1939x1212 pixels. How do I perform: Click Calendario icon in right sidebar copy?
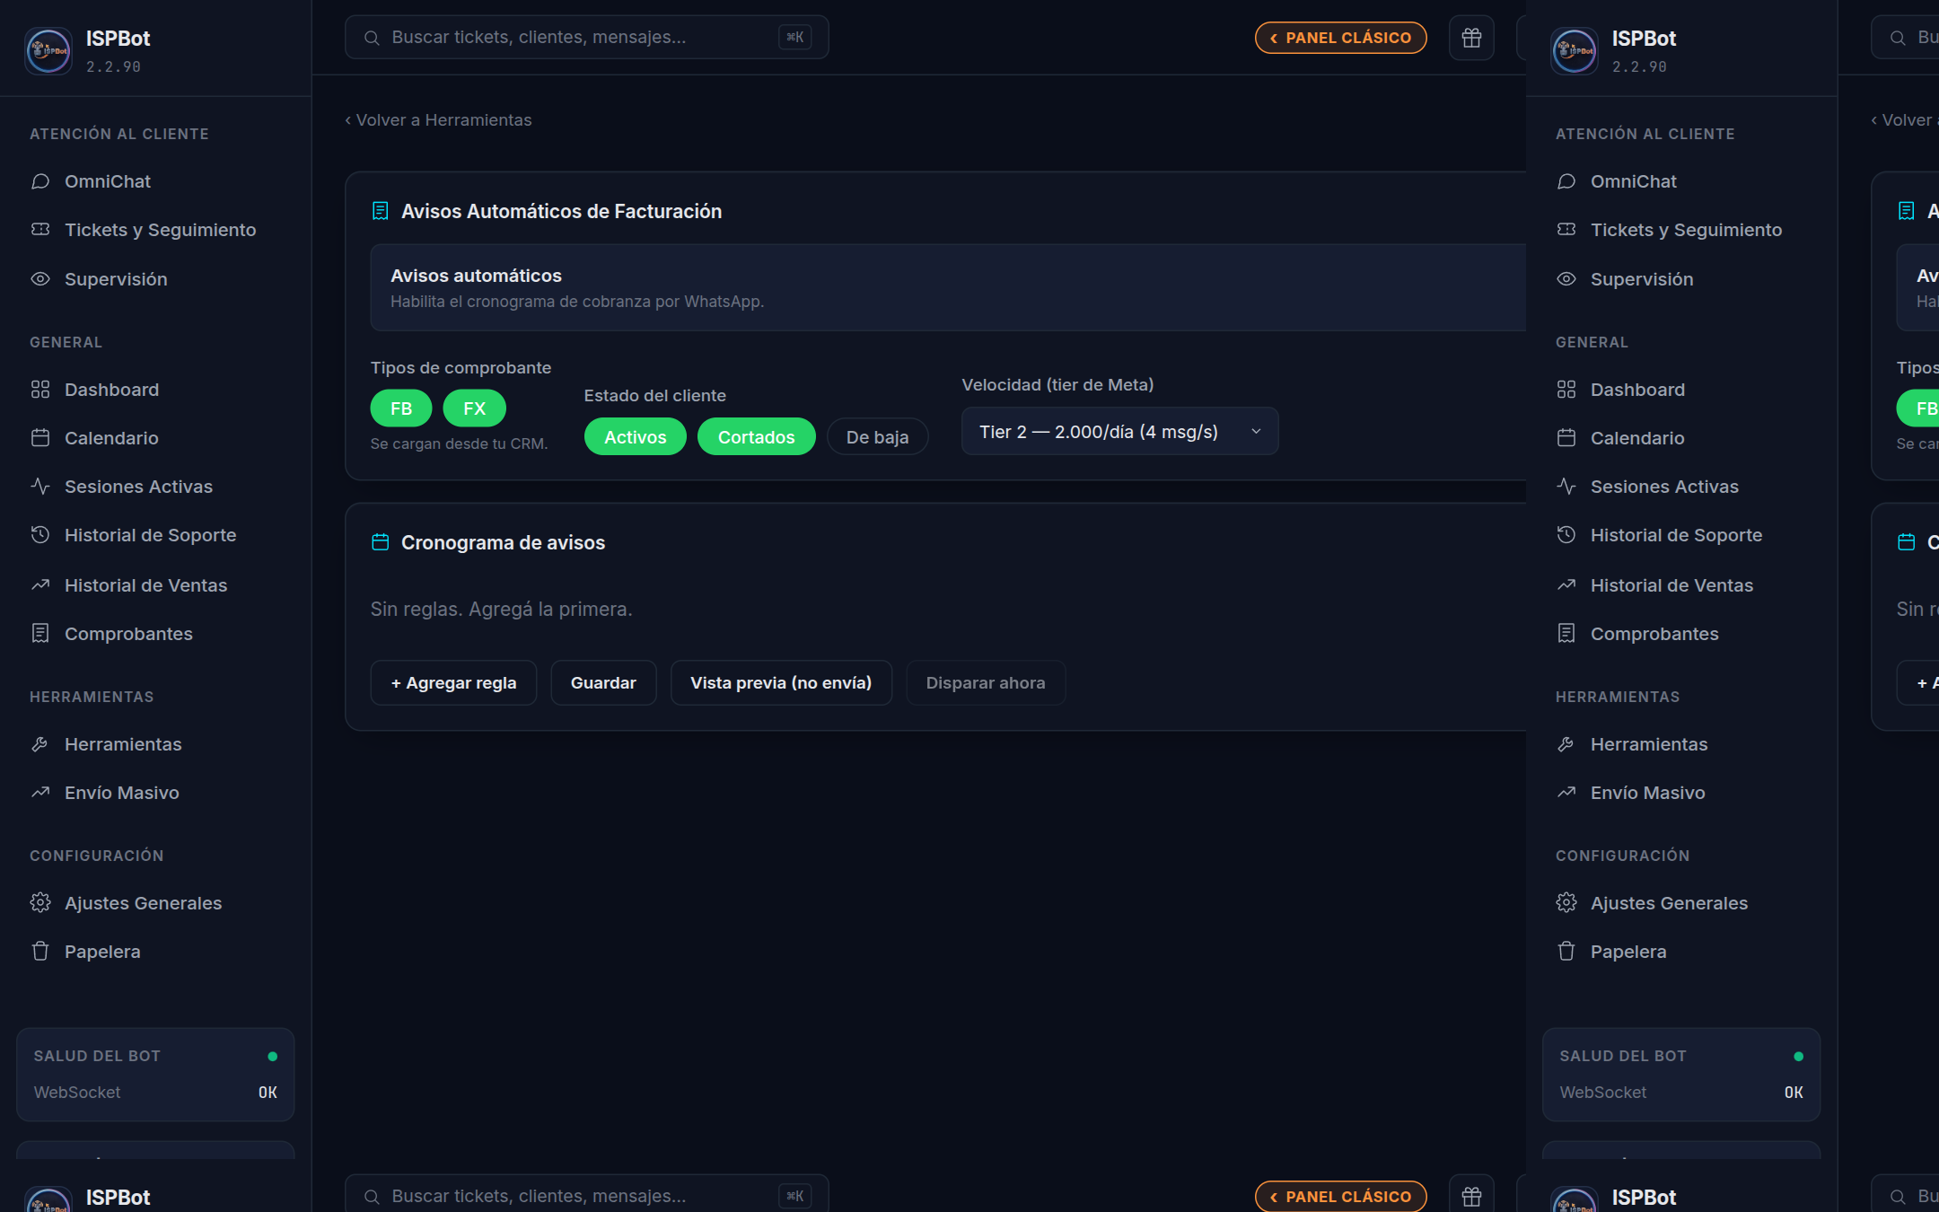(1566, 438)
